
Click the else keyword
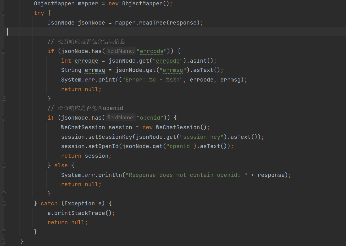coord(61,165)
